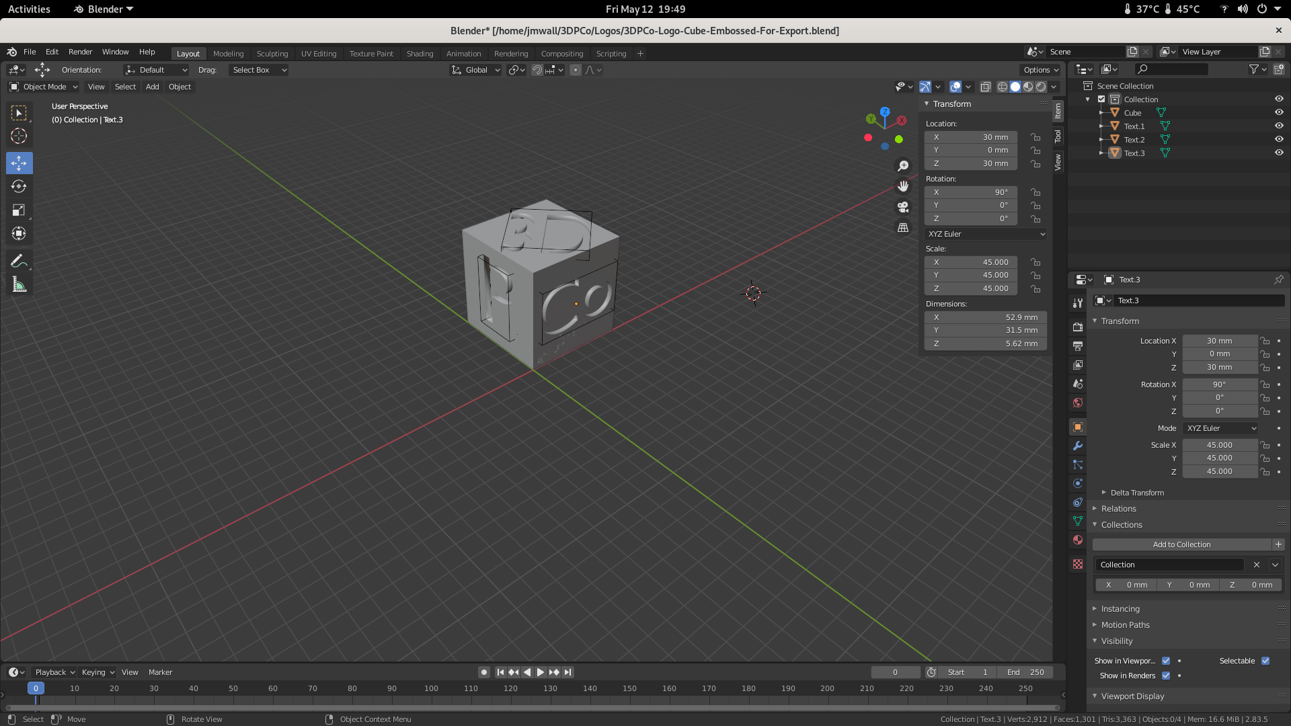Open the Modifiers wrench tab icon
1291x726 pixels.
pos(1078,446)
